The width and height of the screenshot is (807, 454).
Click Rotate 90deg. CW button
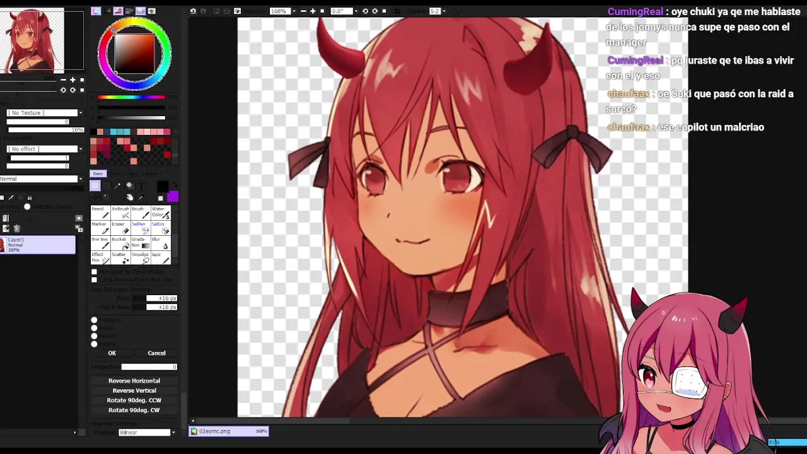pos(134,410)
